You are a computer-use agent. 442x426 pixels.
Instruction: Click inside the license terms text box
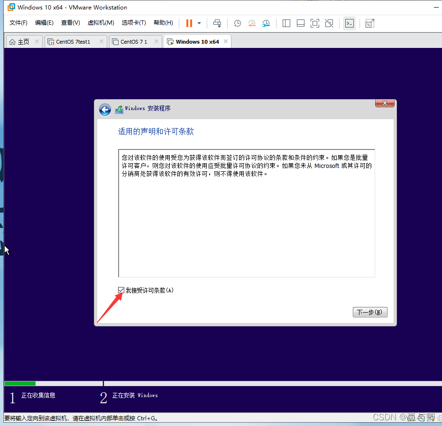(x=247, y=213)
